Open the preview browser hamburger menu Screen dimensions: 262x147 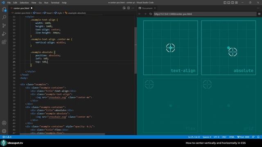[x=259, y=14]
